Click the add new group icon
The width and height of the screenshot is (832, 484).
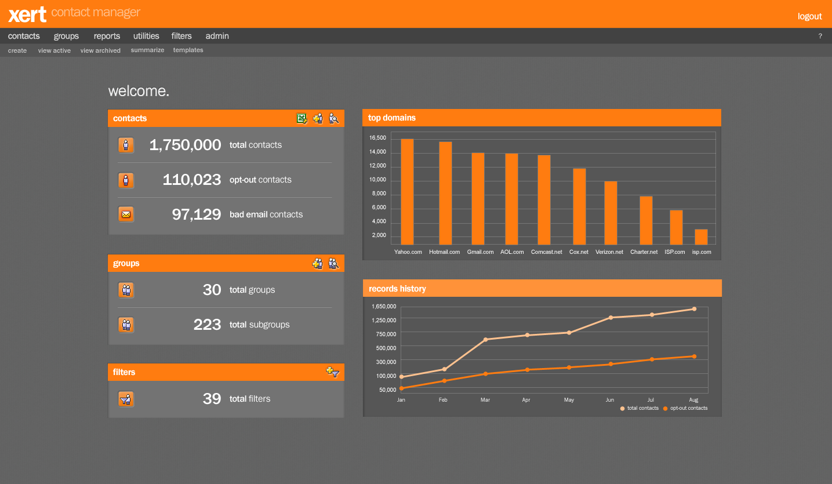318,263
